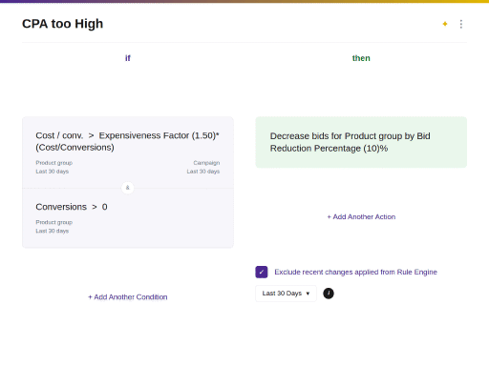489x366 pixels.
Task: Uncheck Exclude recent changes checkbox
Action: click(x=262, y=272)
